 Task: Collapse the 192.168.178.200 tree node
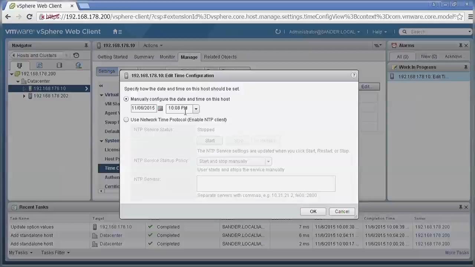[12, 74]
